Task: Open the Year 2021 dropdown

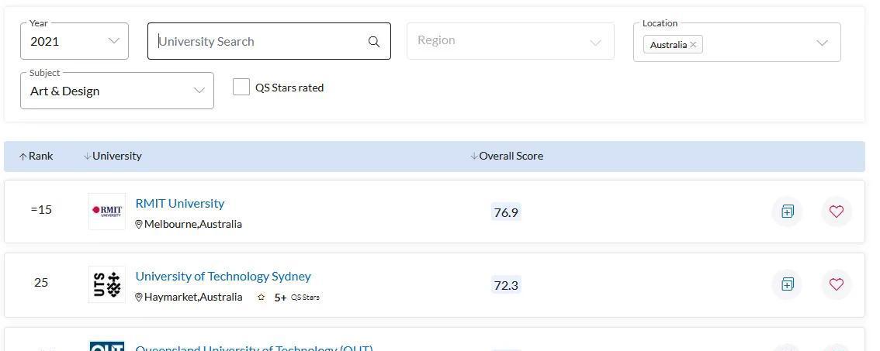Action: (74, 41)
